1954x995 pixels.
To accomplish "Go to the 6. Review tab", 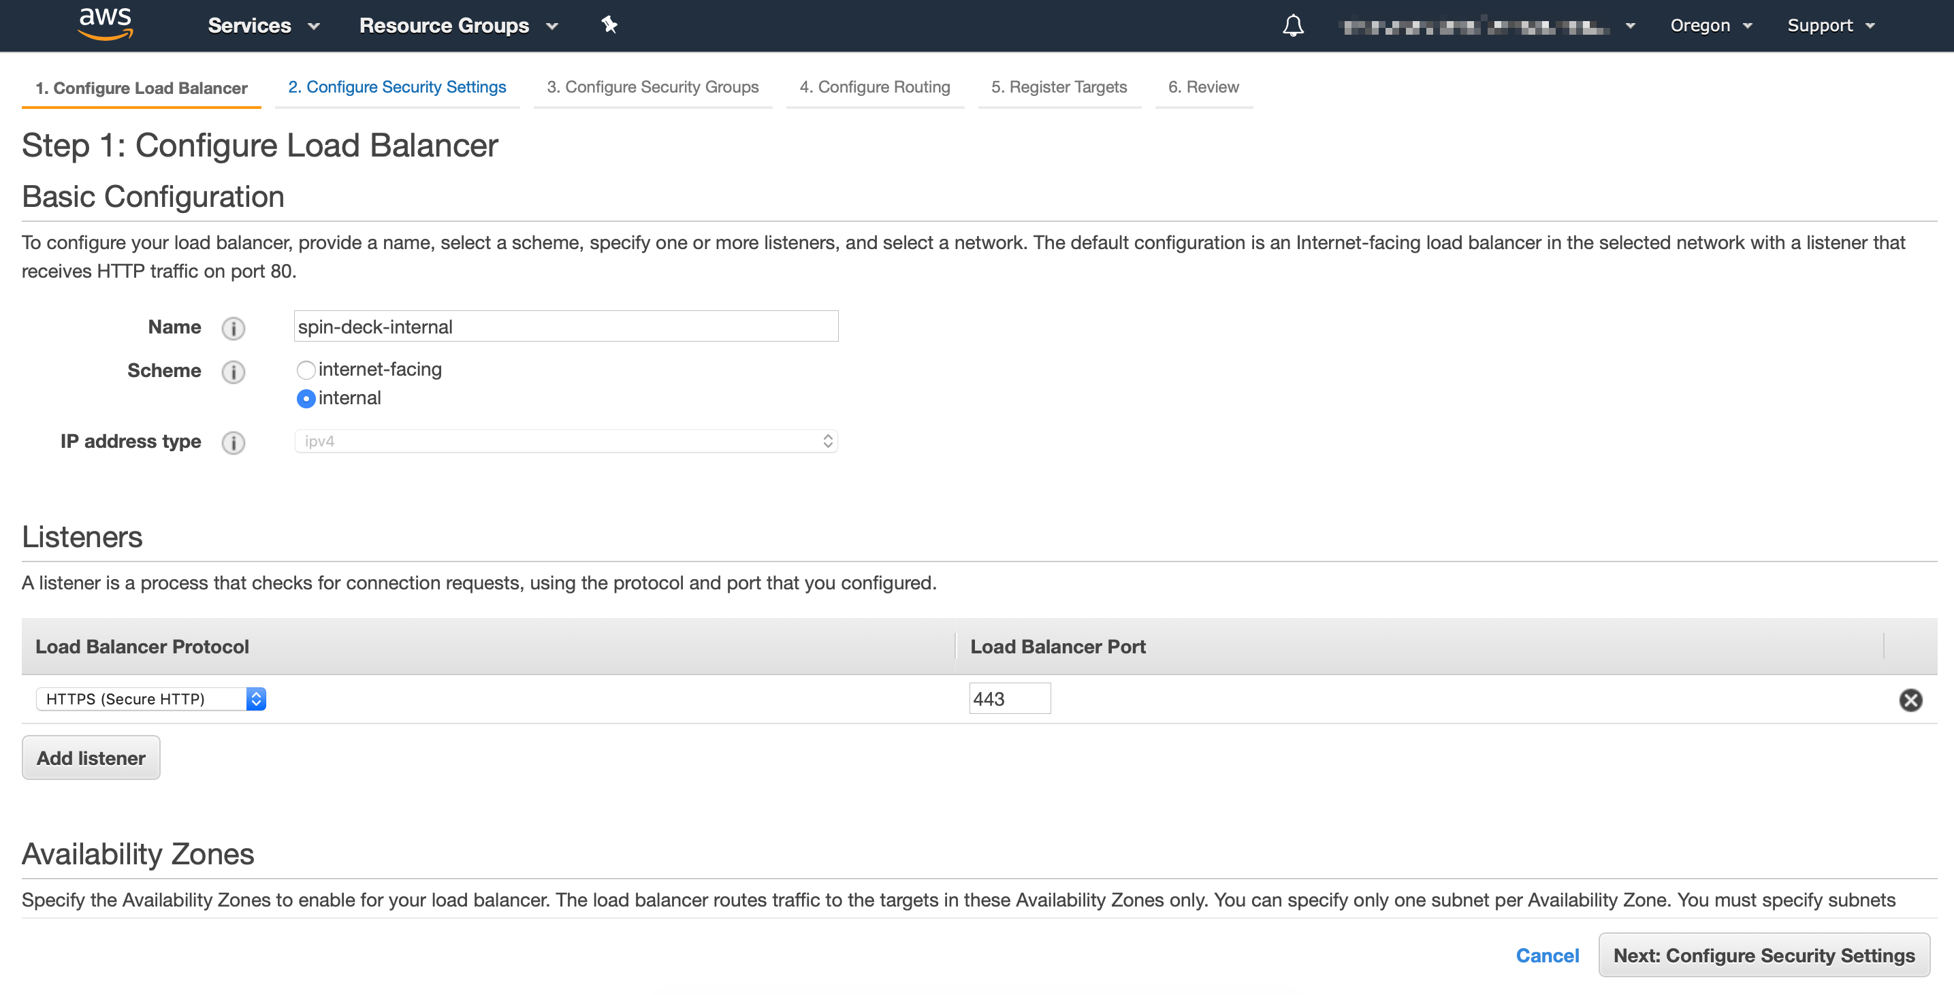I will pos(1203,87).
